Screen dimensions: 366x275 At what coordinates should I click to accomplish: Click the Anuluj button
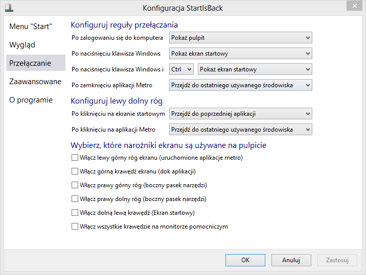[x=291, y=260]
